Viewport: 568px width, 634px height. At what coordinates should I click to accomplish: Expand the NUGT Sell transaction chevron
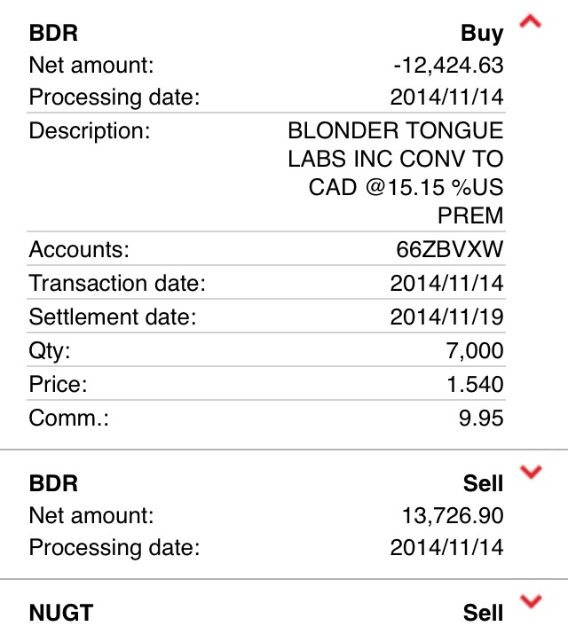tap(531, 603)
